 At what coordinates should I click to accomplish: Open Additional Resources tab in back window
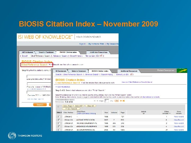[98, 52]
